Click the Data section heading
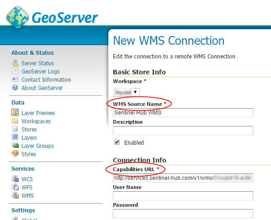Image resolution: width=271 pixels, height=220 pixels. coord(18,103)
